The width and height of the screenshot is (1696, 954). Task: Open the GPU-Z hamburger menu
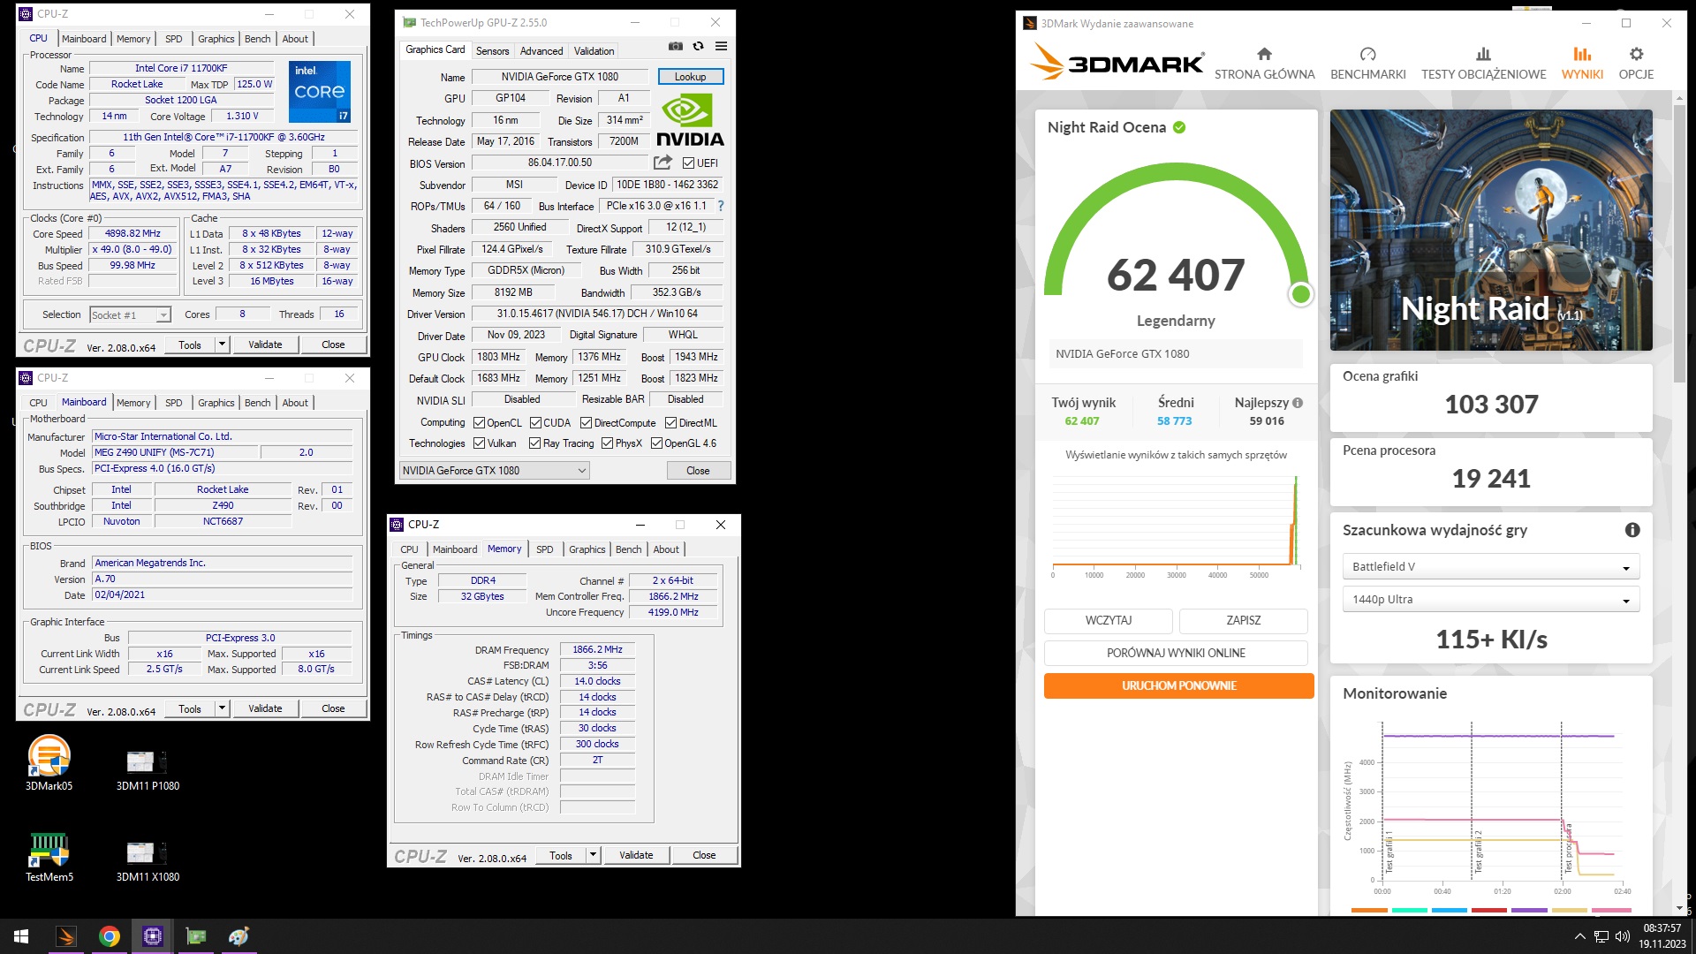(x=721, y=46)
